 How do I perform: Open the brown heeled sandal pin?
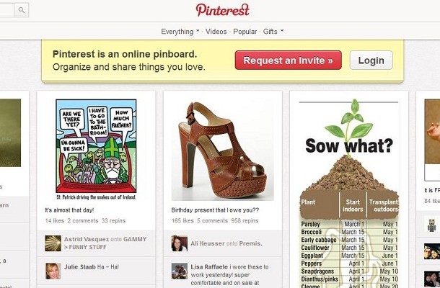tap(223, 150)
